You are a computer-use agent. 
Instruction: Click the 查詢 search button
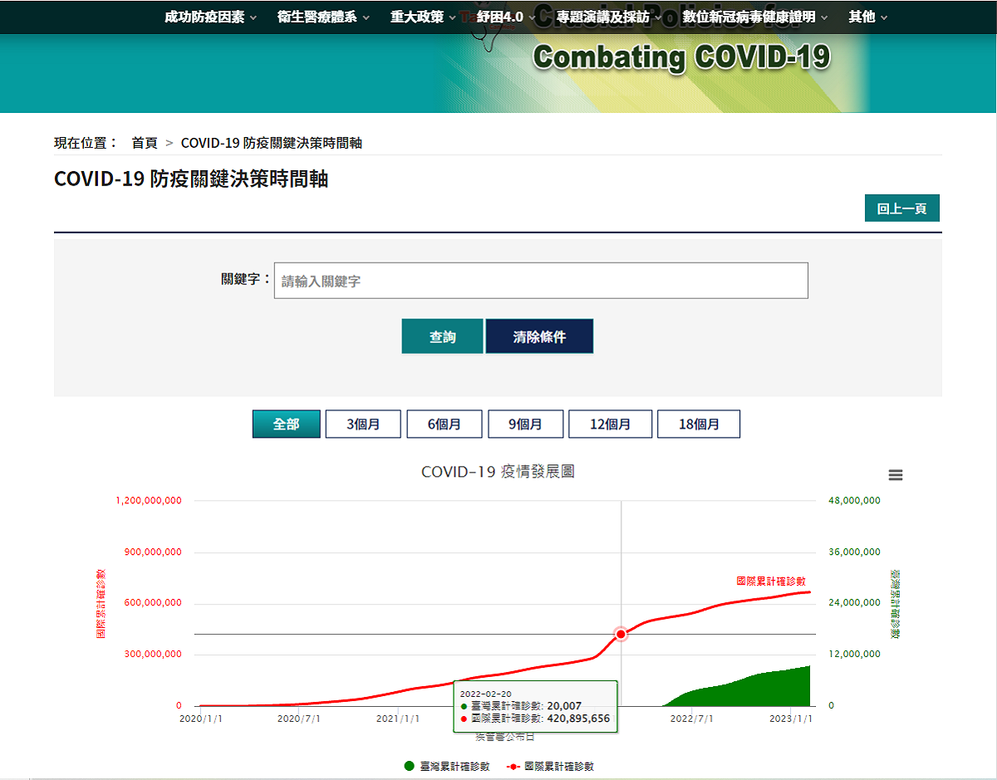pyautogui.click(x=443, y=336)
